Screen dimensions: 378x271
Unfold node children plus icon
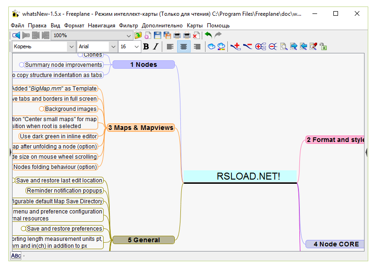[x=260, y=46]
